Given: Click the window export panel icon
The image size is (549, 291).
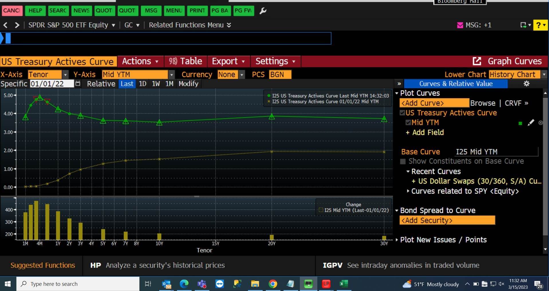Looking at the screenshot, I should click(x=525, y=25).
